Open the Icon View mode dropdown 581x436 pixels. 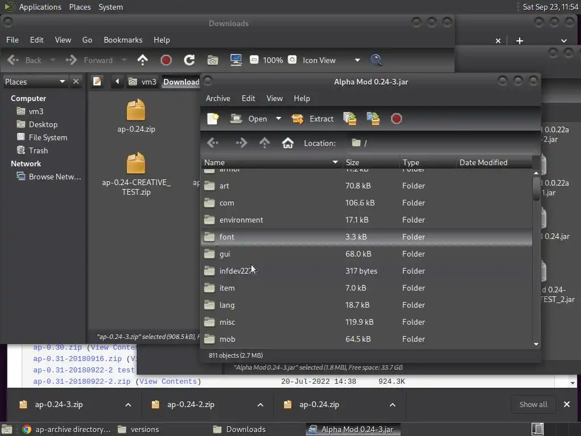pos(331,60)
